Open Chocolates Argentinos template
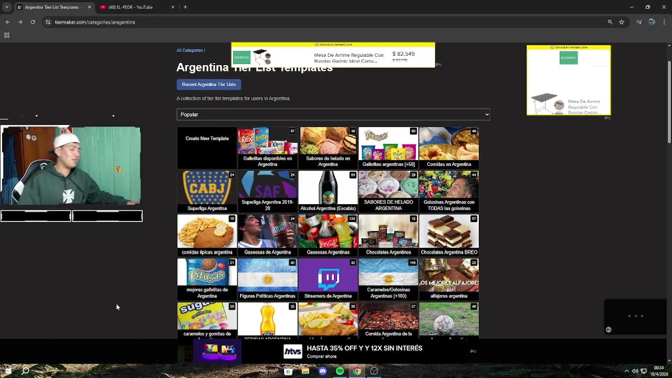The image size is (672, 378). click(388, 235)
